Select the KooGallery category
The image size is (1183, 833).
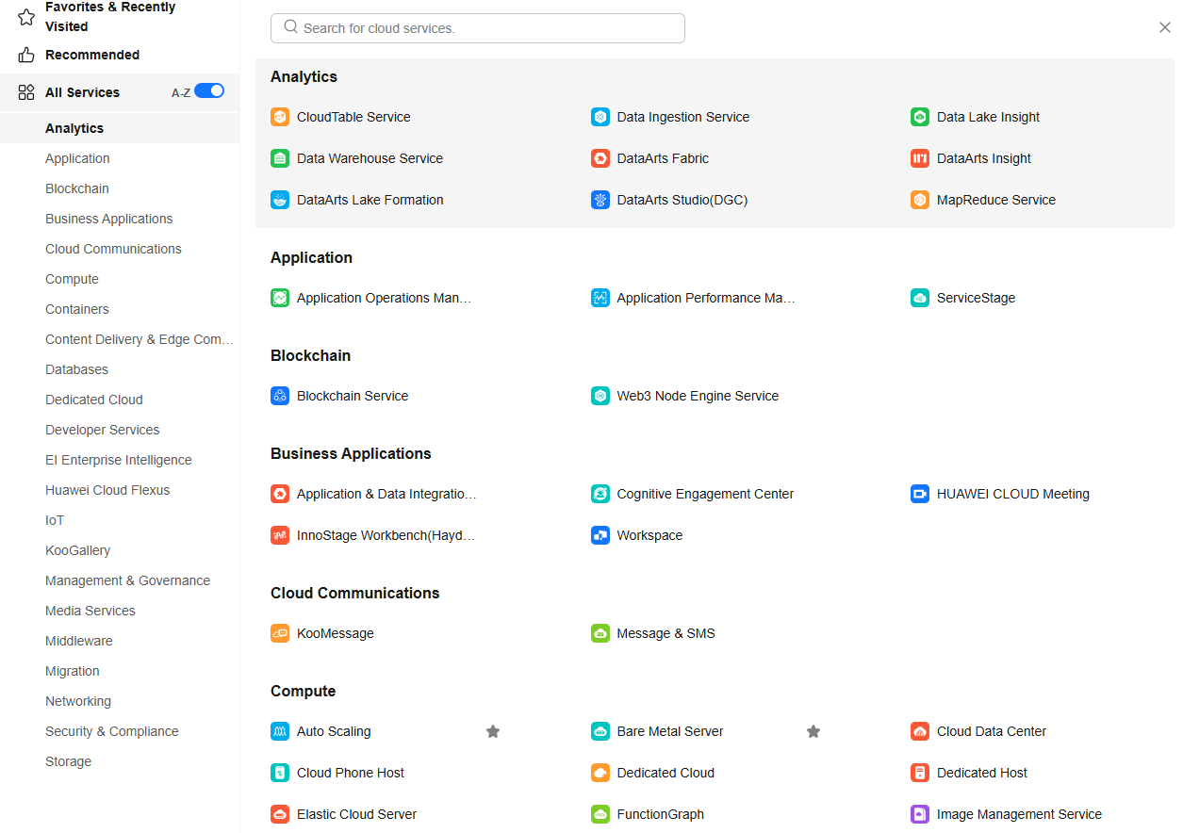tap(77, 550)
